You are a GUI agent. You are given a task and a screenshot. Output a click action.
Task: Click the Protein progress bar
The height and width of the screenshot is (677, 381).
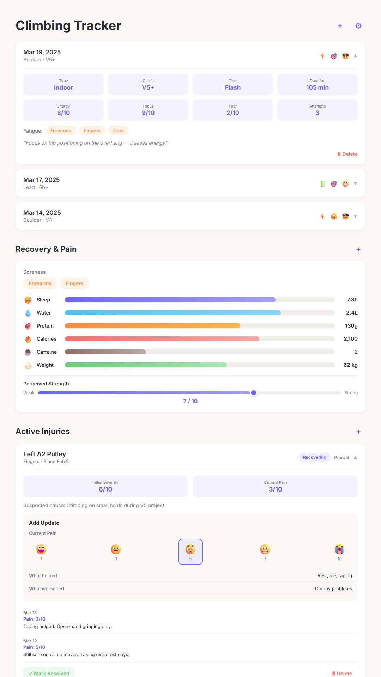[x=200, y=326]
